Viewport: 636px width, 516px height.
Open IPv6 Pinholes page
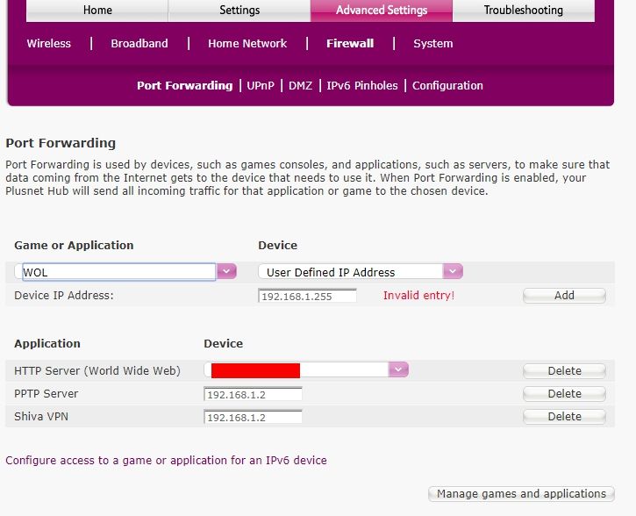click(x=362, y=85)
